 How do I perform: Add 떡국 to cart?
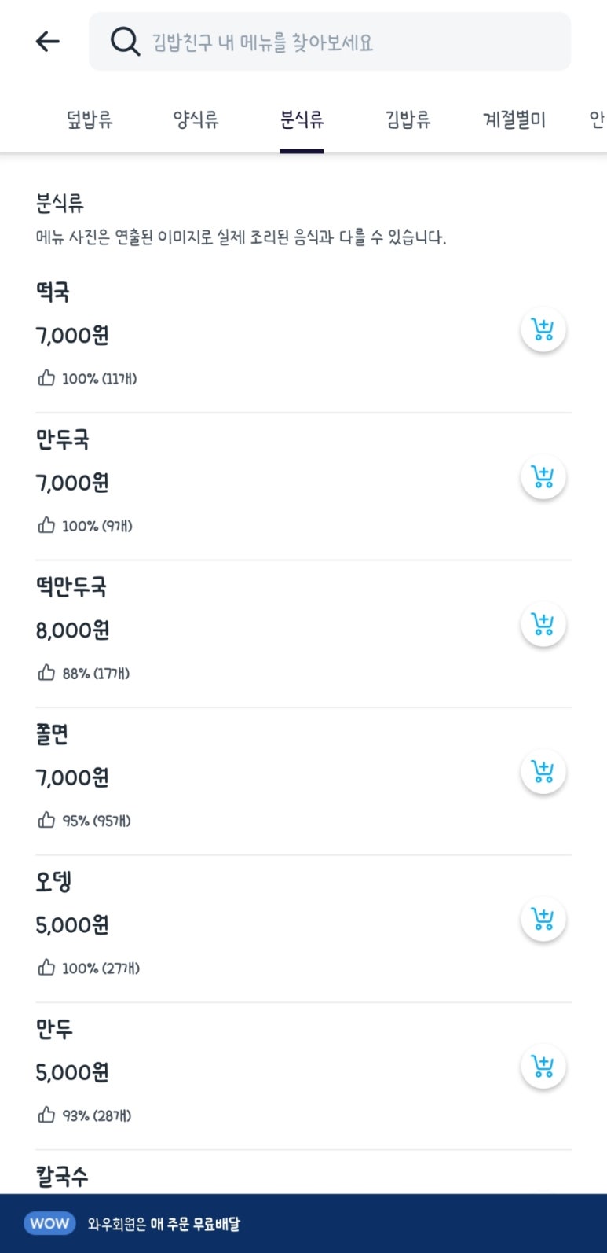tap(543, 329)
